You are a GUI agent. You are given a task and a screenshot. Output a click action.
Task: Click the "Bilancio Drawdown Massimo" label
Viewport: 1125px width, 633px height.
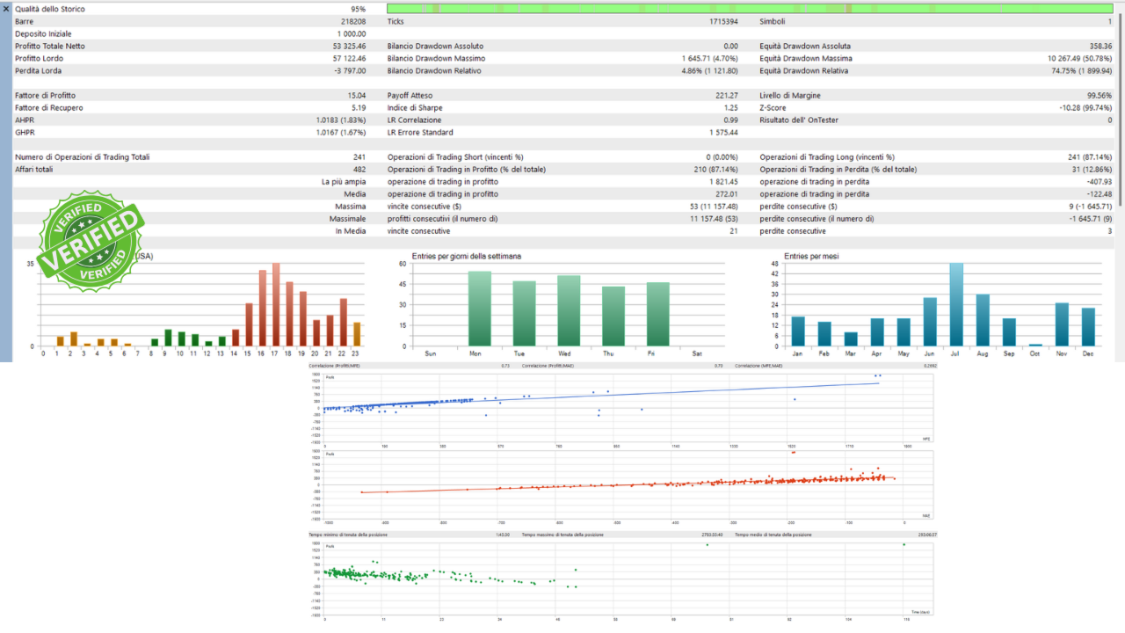pyautogui.click(x=436, y=58)
